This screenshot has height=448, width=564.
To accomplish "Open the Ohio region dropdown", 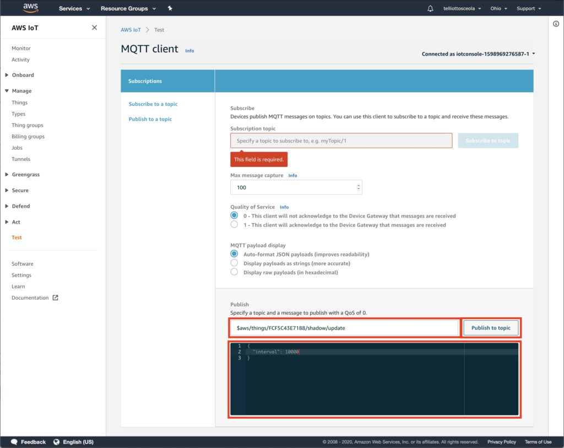I will 499,8.
